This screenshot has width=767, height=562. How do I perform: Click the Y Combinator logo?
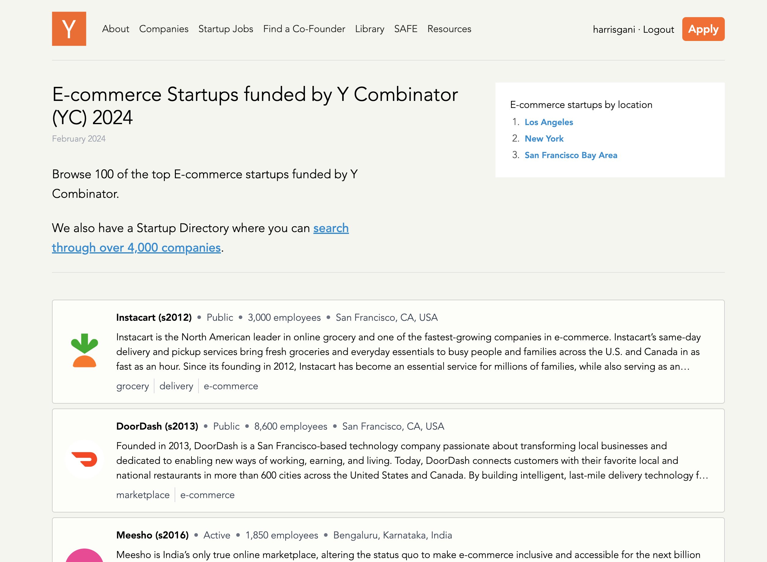pos(69,29)
